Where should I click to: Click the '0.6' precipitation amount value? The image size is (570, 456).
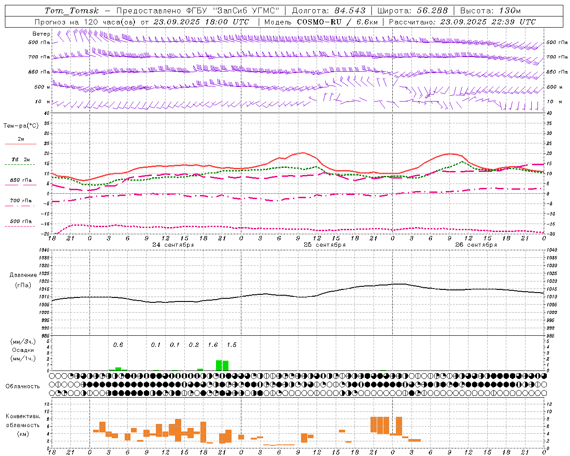pos(118,345)
